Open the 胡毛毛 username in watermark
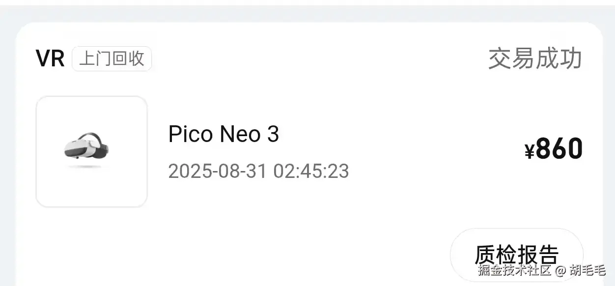The image size is (615, 286). click(587, 270)
